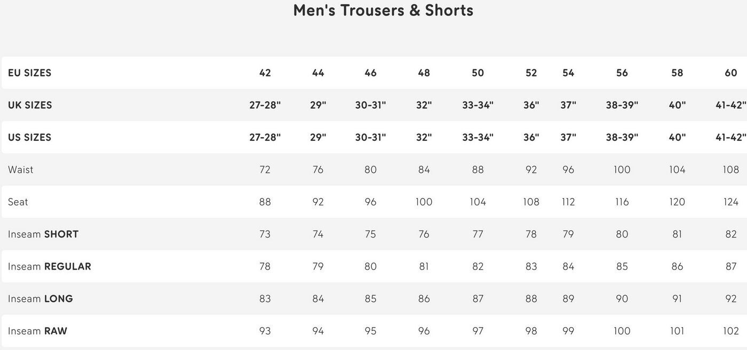This screenshot has width=747, height=350.
Task: Click Inseam RAW value 94 for EU 44
Action: 318,331
